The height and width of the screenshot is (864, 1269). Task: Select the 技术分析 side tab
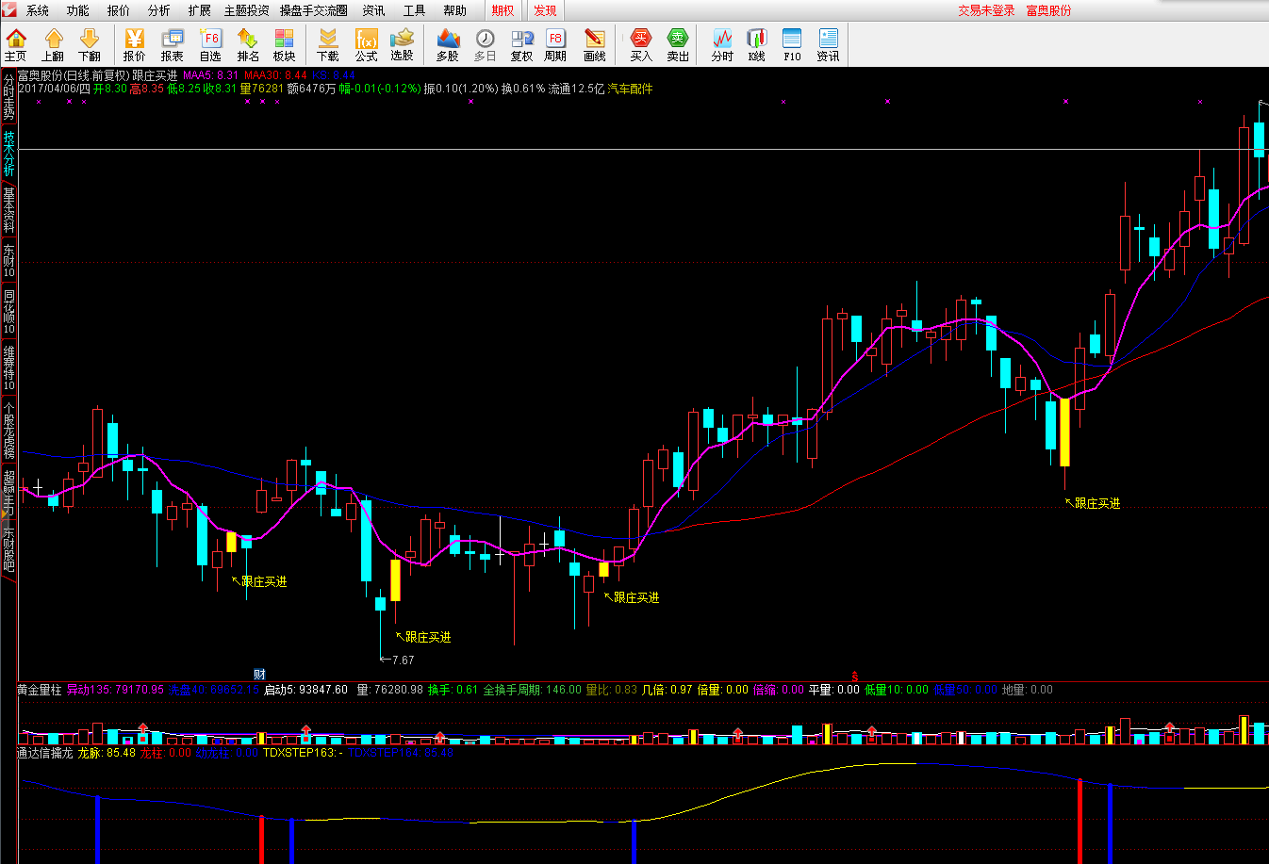[8, 155]
